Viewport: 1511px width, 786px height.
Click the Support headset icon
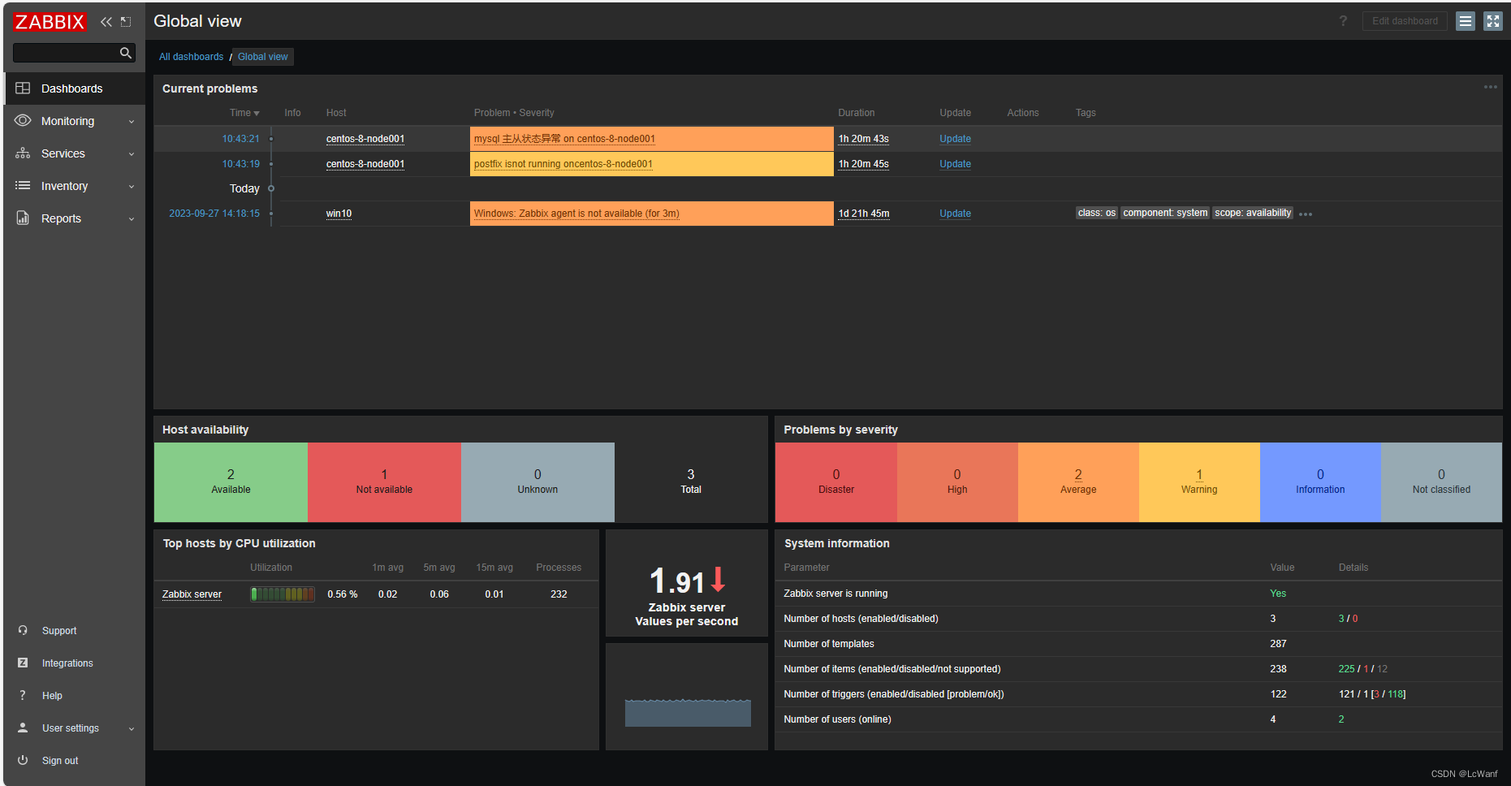[x=23, y=630]
